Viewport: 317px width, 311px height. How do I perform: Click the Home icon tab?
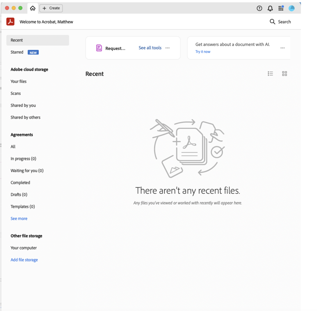pos(33,8)
